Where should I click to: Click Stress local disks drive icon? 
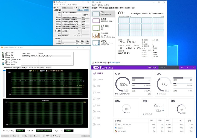[3, 62]
